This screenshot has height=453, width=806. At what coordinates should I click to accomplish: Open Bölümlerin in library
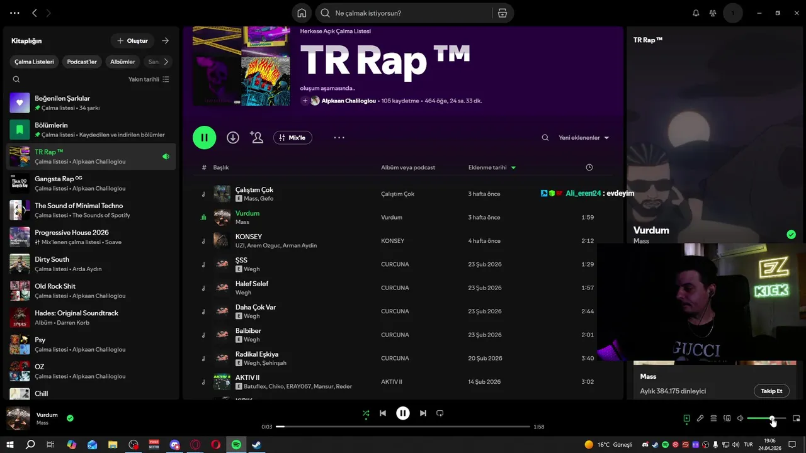91,130
